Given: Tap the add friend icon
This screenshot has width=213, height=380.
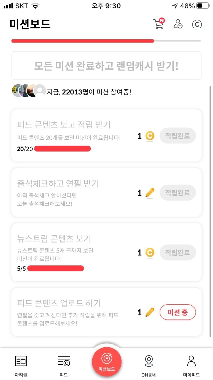Looking at the screenshot, I should [178, 24].
